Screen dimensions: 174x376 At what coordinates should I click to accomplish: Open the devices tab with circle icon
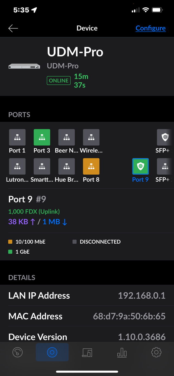(x=52, y=352)
